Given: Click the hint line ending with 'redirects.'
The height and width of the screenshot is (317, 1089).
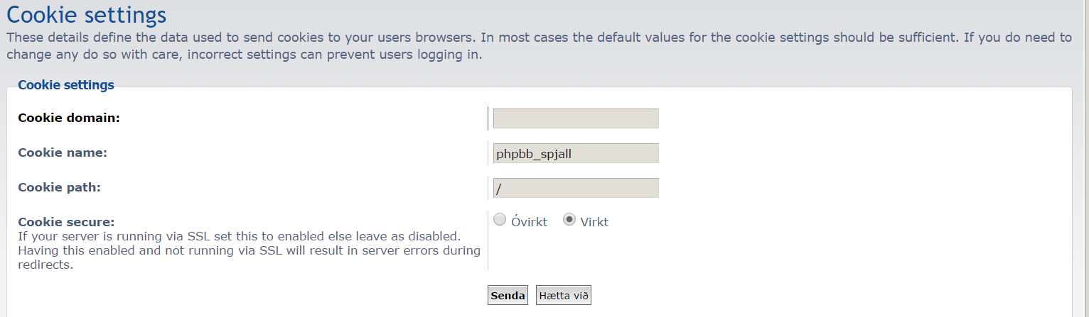Looking at the screenshot, I should (x=45, y=265).
